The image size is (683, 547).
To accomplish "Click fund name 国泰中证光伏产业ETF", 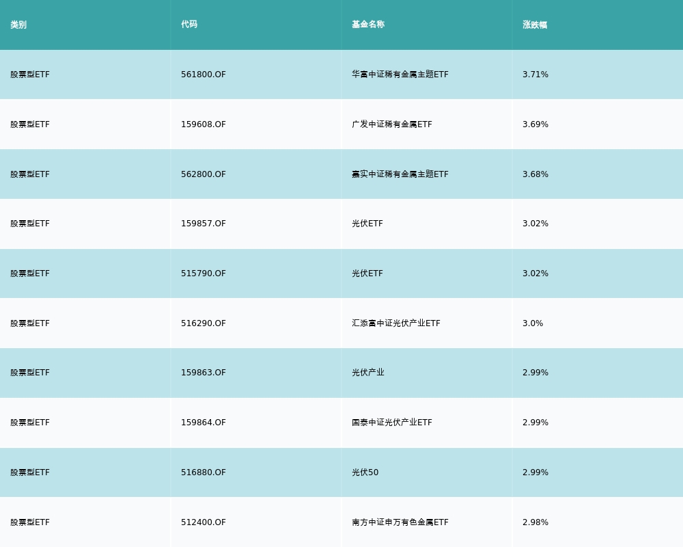I will 392,423.
